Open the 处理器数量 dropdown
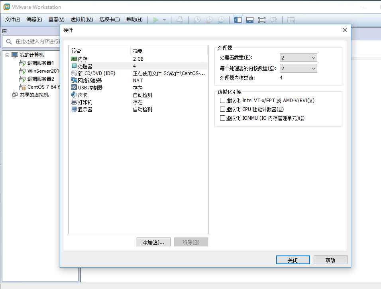381x289 pixels. tap(298, 58)
